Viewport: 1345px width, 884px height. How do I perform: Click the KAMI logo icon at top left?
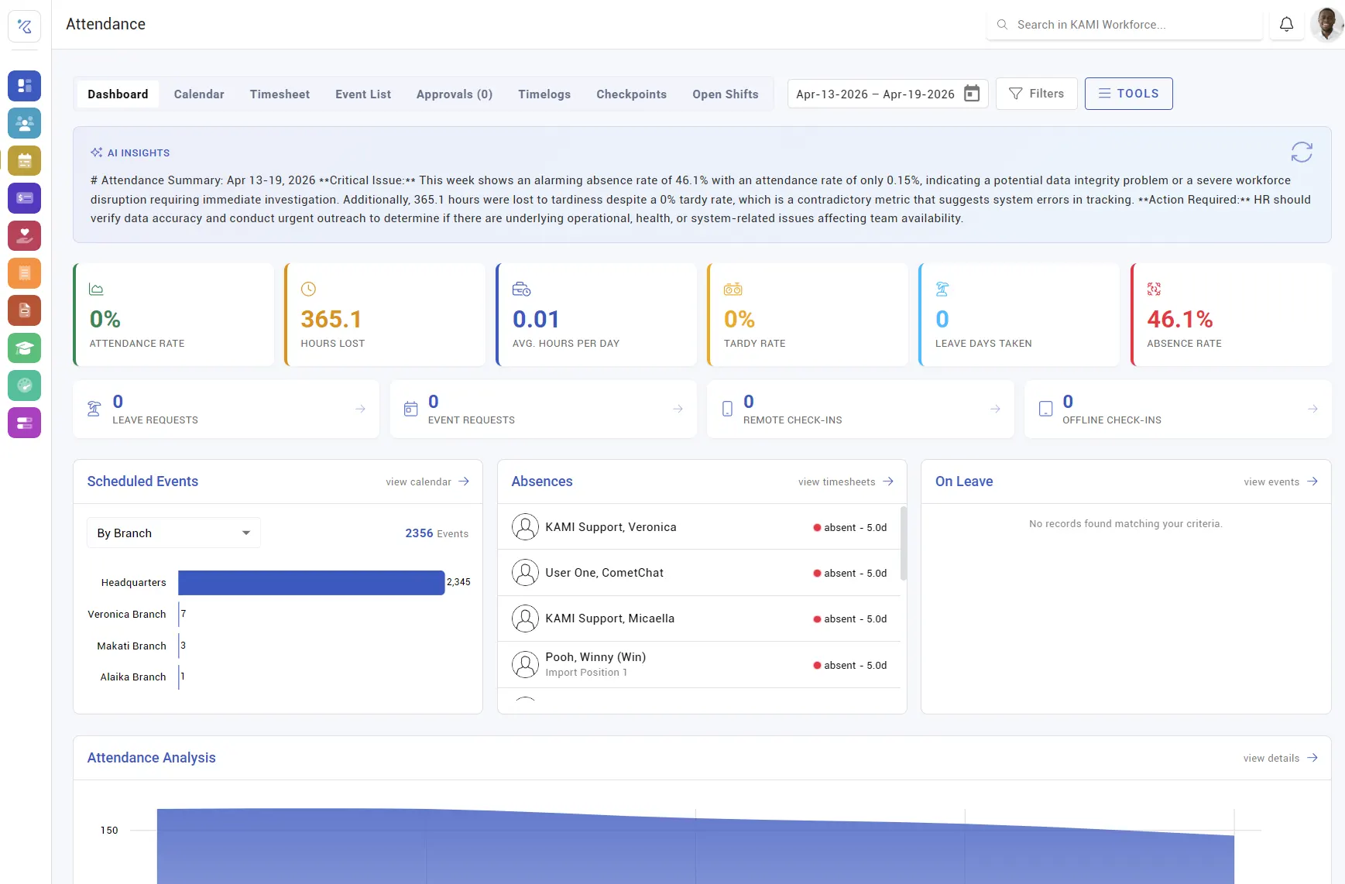click(x=24, y=26)
